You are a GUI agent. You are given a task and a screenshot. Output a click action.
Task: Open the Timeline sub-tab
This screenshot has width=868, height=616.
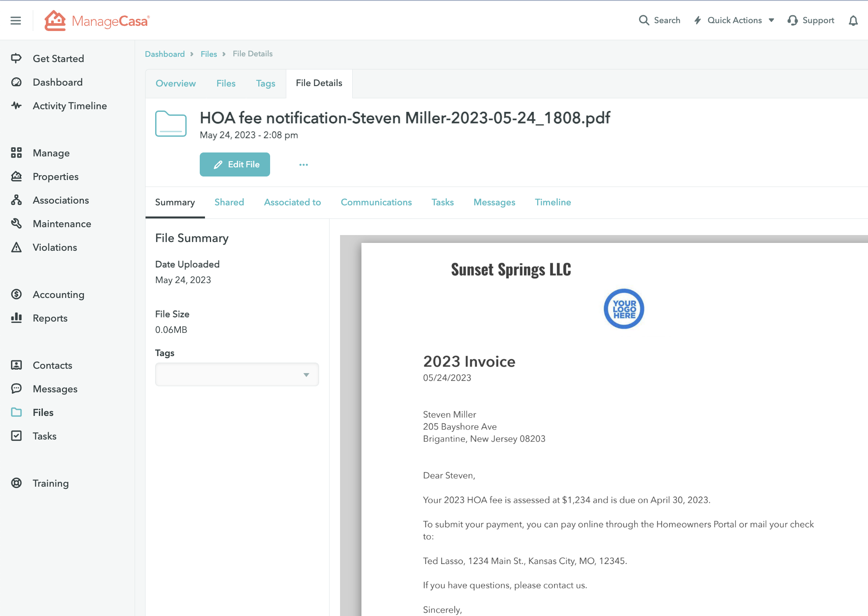coord(553,202)
